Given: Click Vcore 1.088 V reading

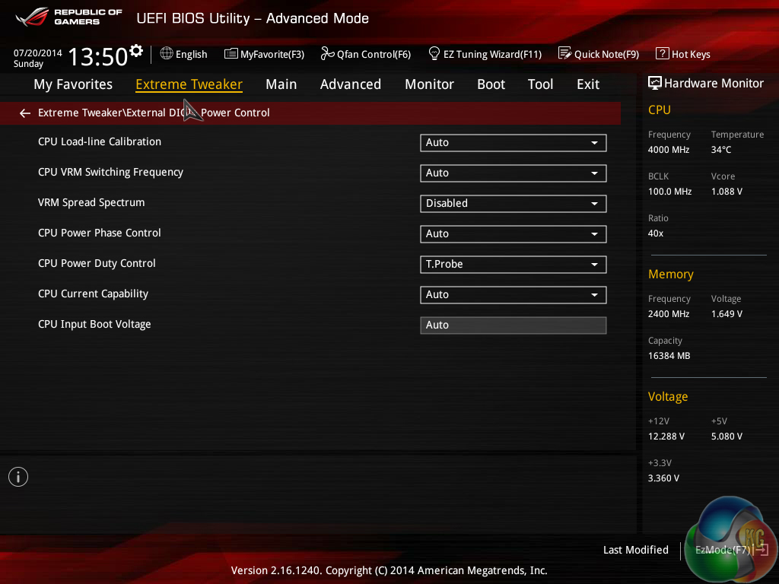Looking at the screenshot, I should click(727, 192).
